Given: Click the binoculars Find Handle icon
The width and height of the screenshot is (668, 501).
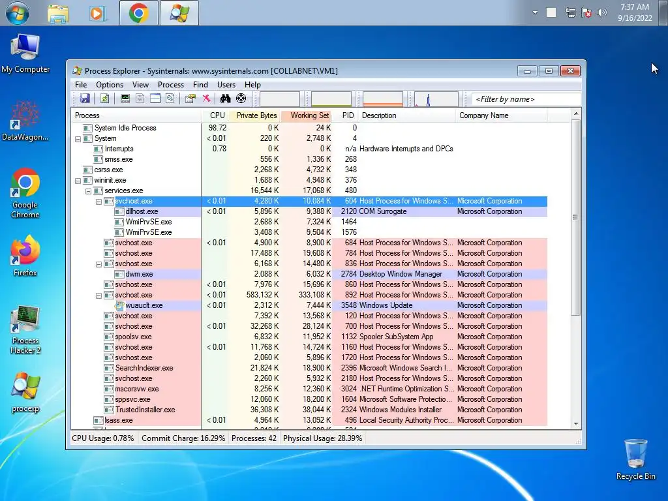Looking at the screenshot, I should (x=225, y=99).
